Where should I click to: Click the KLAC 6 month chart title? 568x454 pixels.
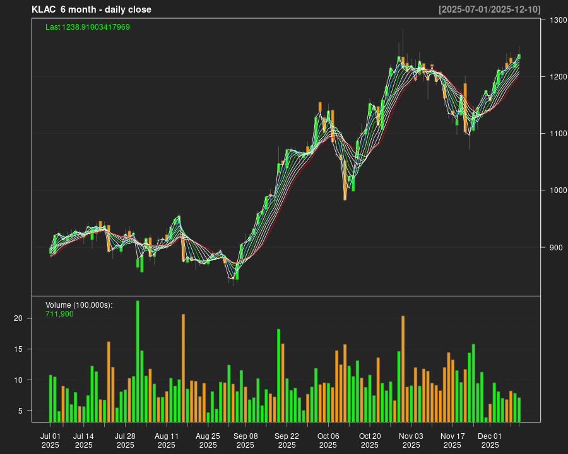click(92, 9)
